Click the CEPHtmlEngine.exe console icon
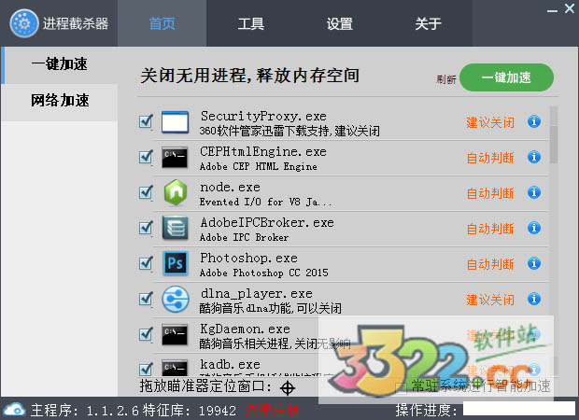579x420 pixels. click(175, 158)
